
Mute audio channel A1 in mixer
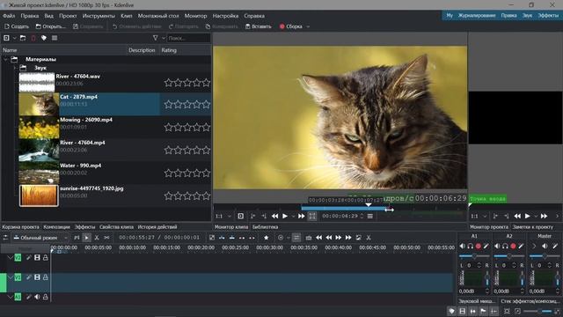point(463,247)
